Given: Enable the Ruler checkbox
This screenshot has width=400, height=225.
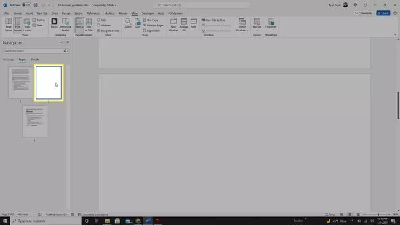Looking at the screenshot, I should point(98,20).
